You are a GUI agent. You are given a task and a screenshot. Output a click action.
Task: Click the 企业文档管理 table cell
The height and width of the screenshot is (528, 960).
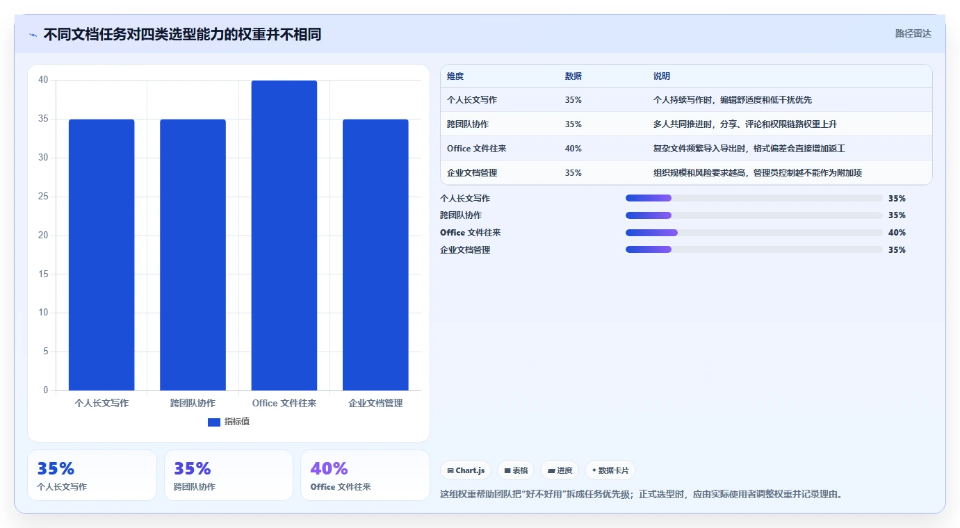click(472, 173)
